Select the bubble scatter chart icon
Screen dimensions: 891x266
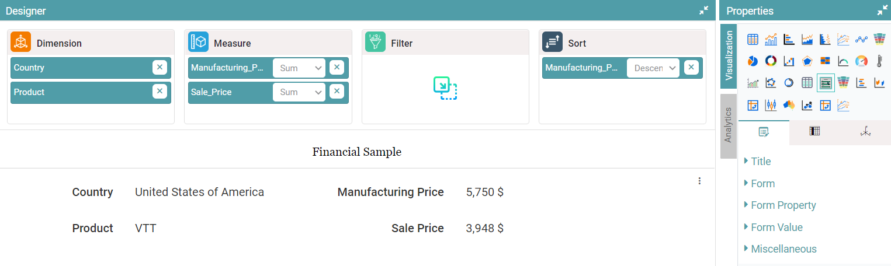[x=807, y=105]
